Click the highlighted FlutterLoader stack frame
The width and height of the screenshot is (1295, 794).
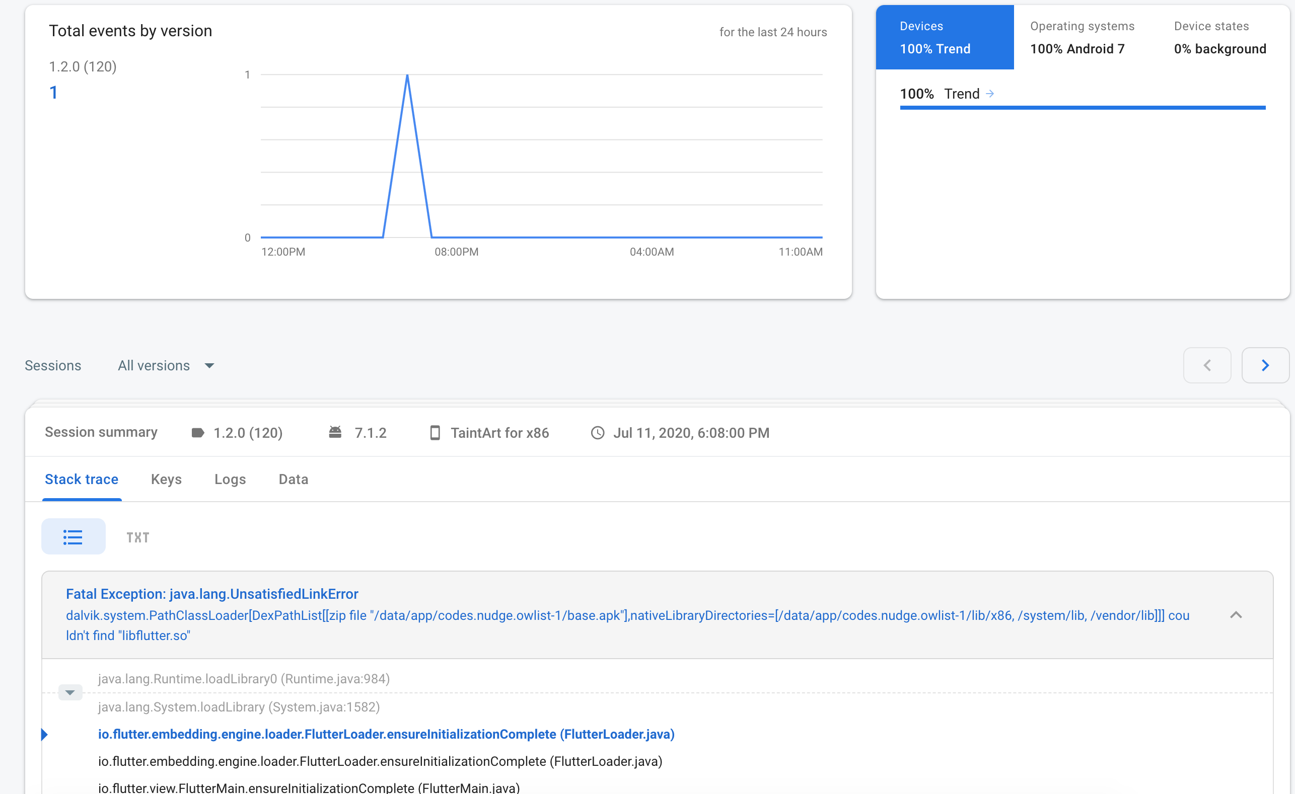(386, 734)
